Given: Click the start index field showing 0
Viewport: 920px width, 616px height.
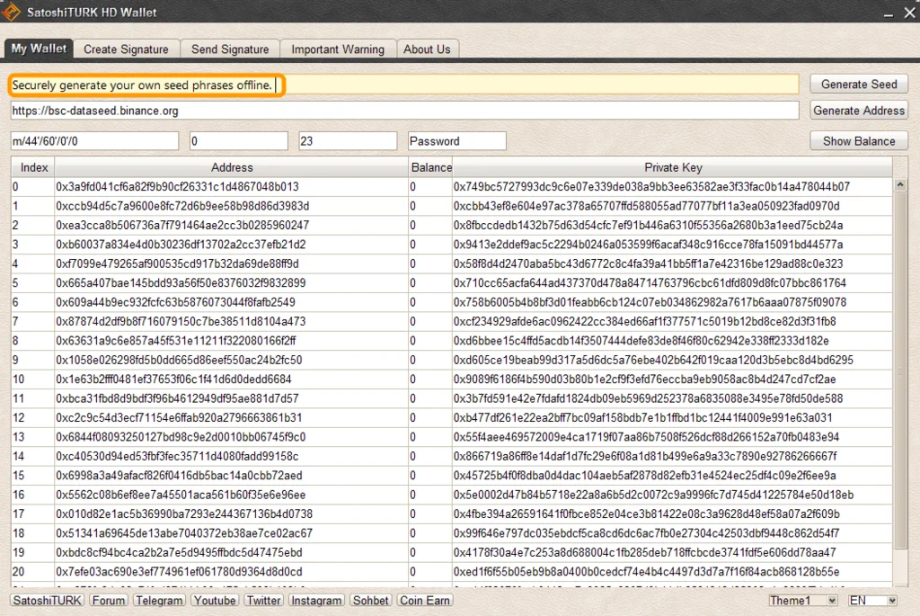Looking at the screenshot, I should [239, 141].
